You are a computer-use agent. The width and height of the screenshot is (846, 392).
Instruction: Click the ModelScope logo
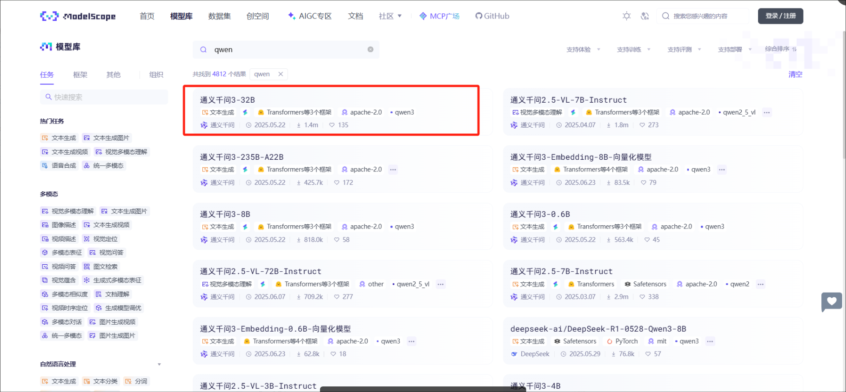[78, 16]
